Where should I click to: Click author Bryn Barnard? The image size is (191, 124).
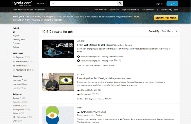point(126,45)
